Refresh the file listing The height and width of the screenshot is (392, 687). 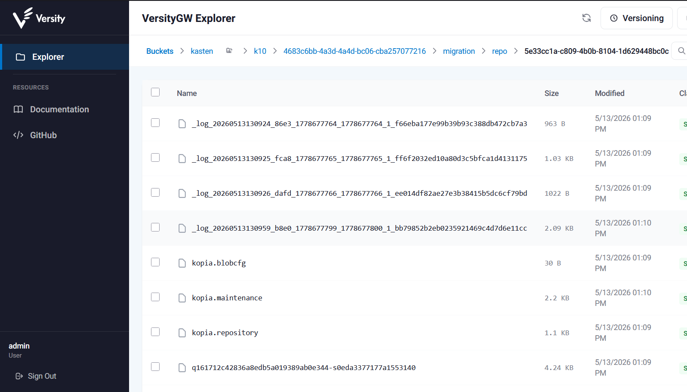[586, 18]
